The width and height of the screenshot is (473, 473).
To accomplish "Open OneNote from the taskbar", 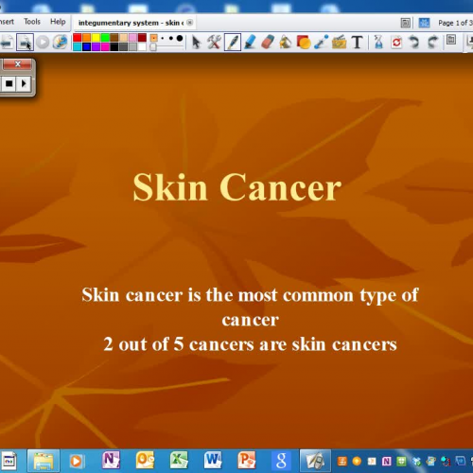I will 111,461.
